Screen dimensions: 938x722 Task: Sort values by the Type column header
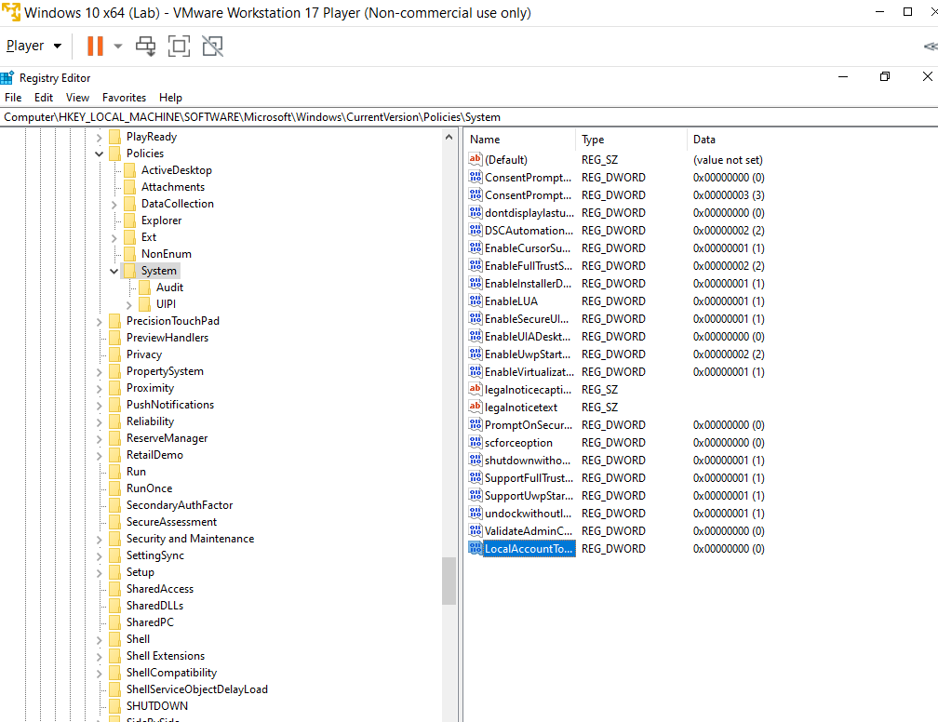coord(631,140)
